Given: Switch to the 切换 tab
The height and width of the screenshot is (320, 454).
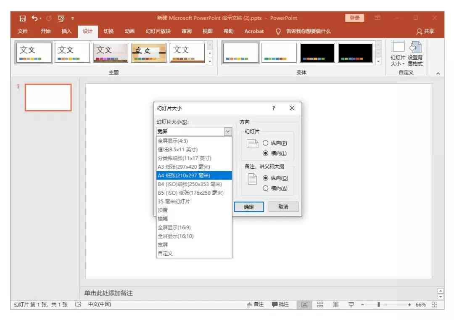Looking at the screenshot, I should [x=108, y=31].
